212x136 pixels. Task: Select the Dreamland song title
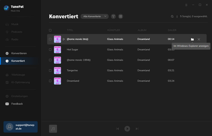pos(73,81)
